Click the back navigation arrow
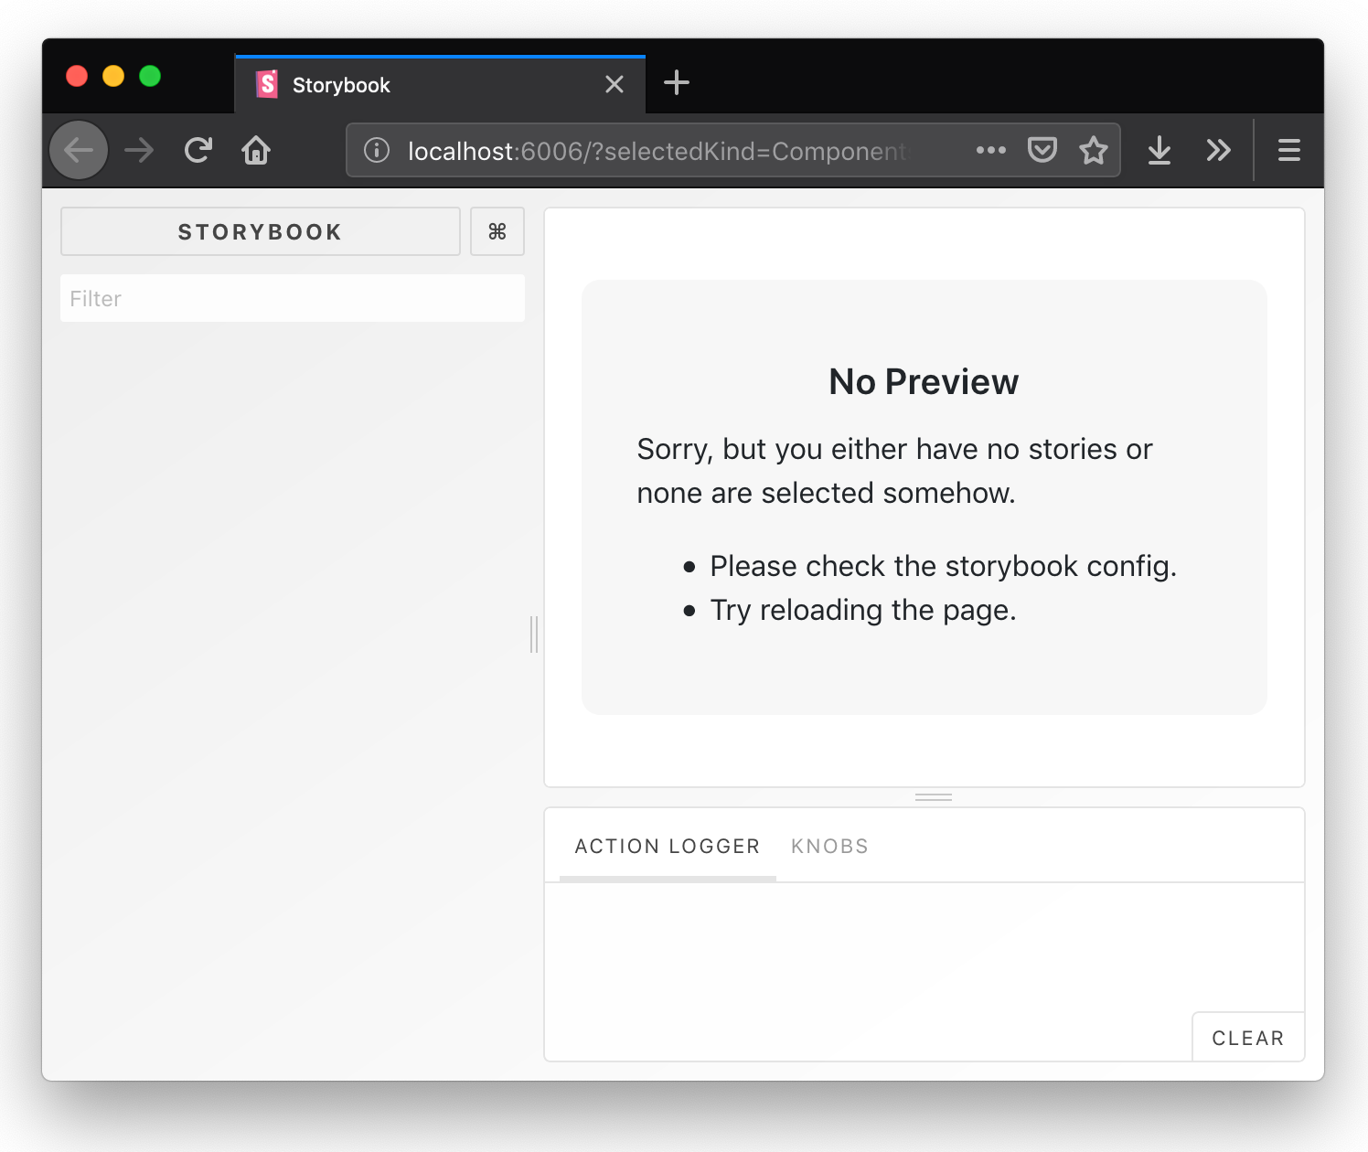Viewport: 1368px width, 1152px height. click(79, 149)
